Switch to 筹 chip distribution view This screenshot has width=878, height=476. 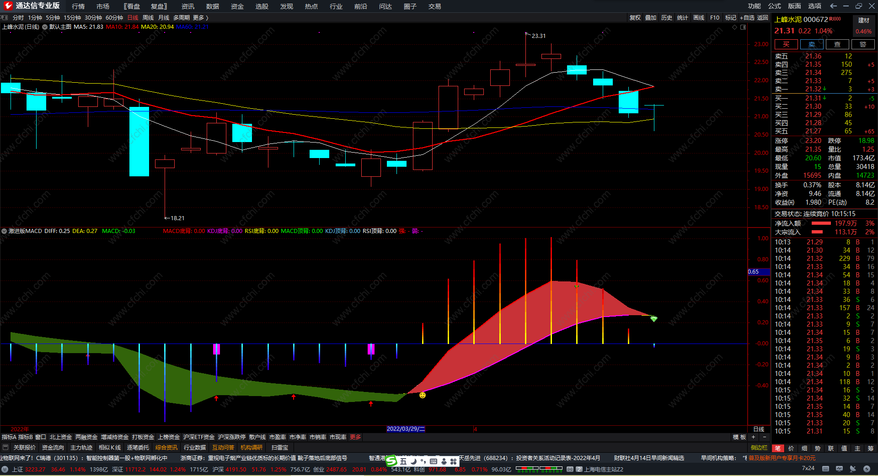[x=871, y=448]
